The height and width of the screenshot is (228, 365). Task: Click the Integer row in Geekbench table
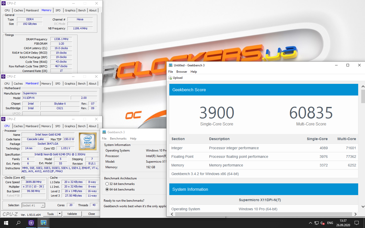[264, 148]
